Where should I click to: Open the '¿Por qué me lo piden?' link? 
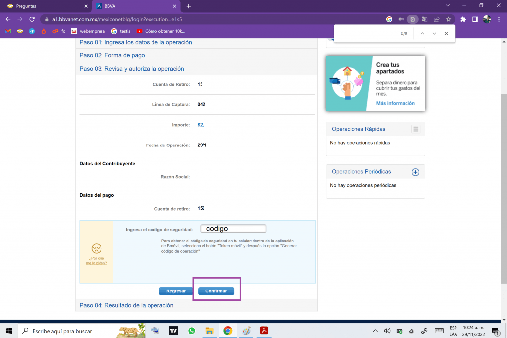pos(97,260)
